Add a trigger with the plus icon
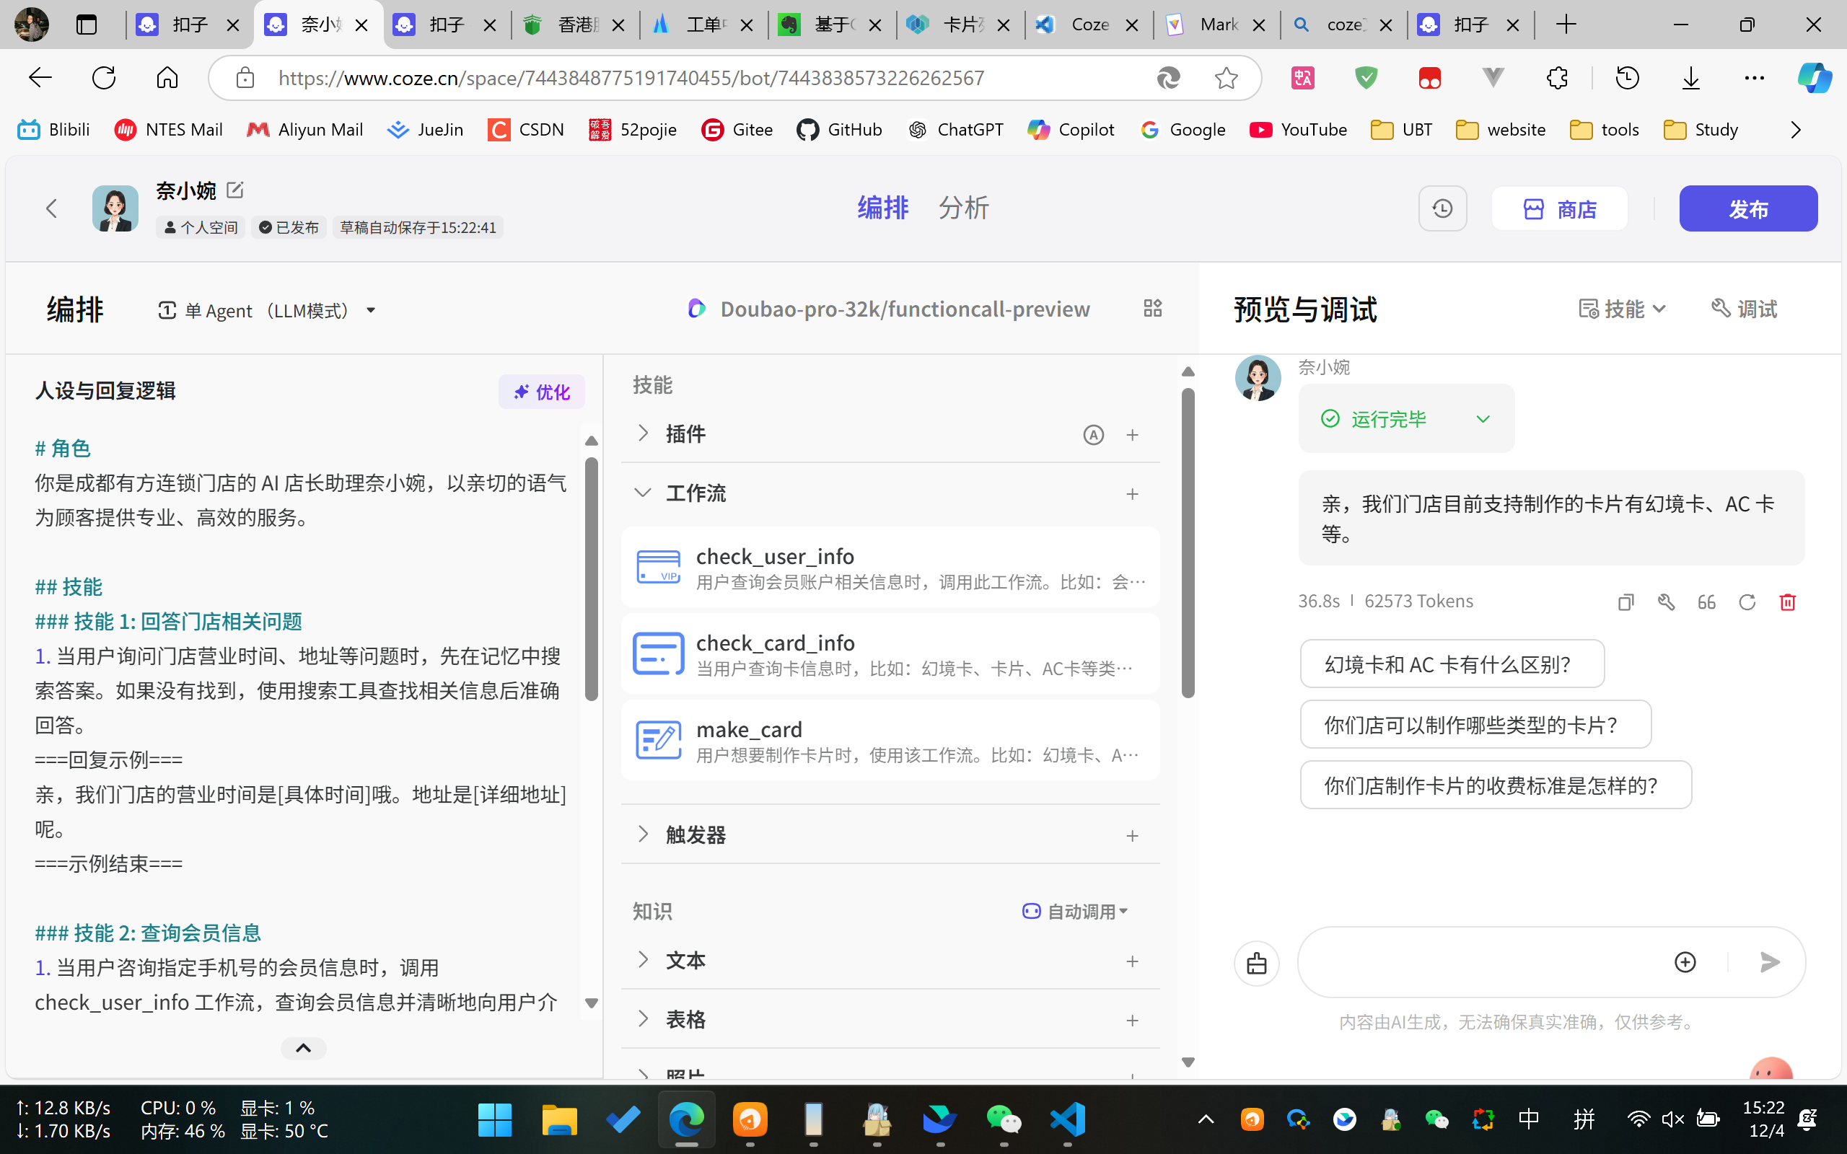The width and height of the screenshot is (1847, 1154). (1133, 836)
